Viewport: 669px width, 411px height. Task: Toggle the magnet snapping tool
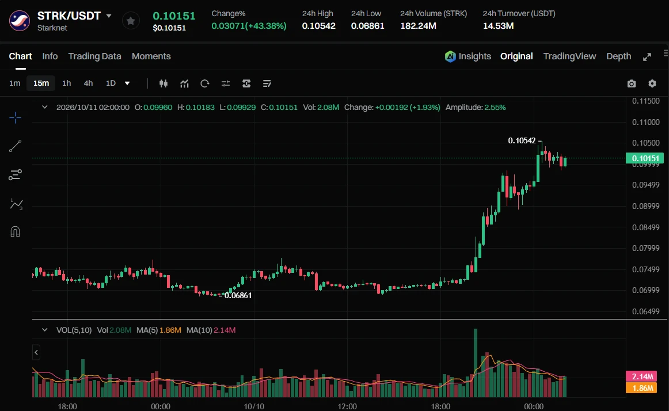pyautogui.click(x=16, y=232)
